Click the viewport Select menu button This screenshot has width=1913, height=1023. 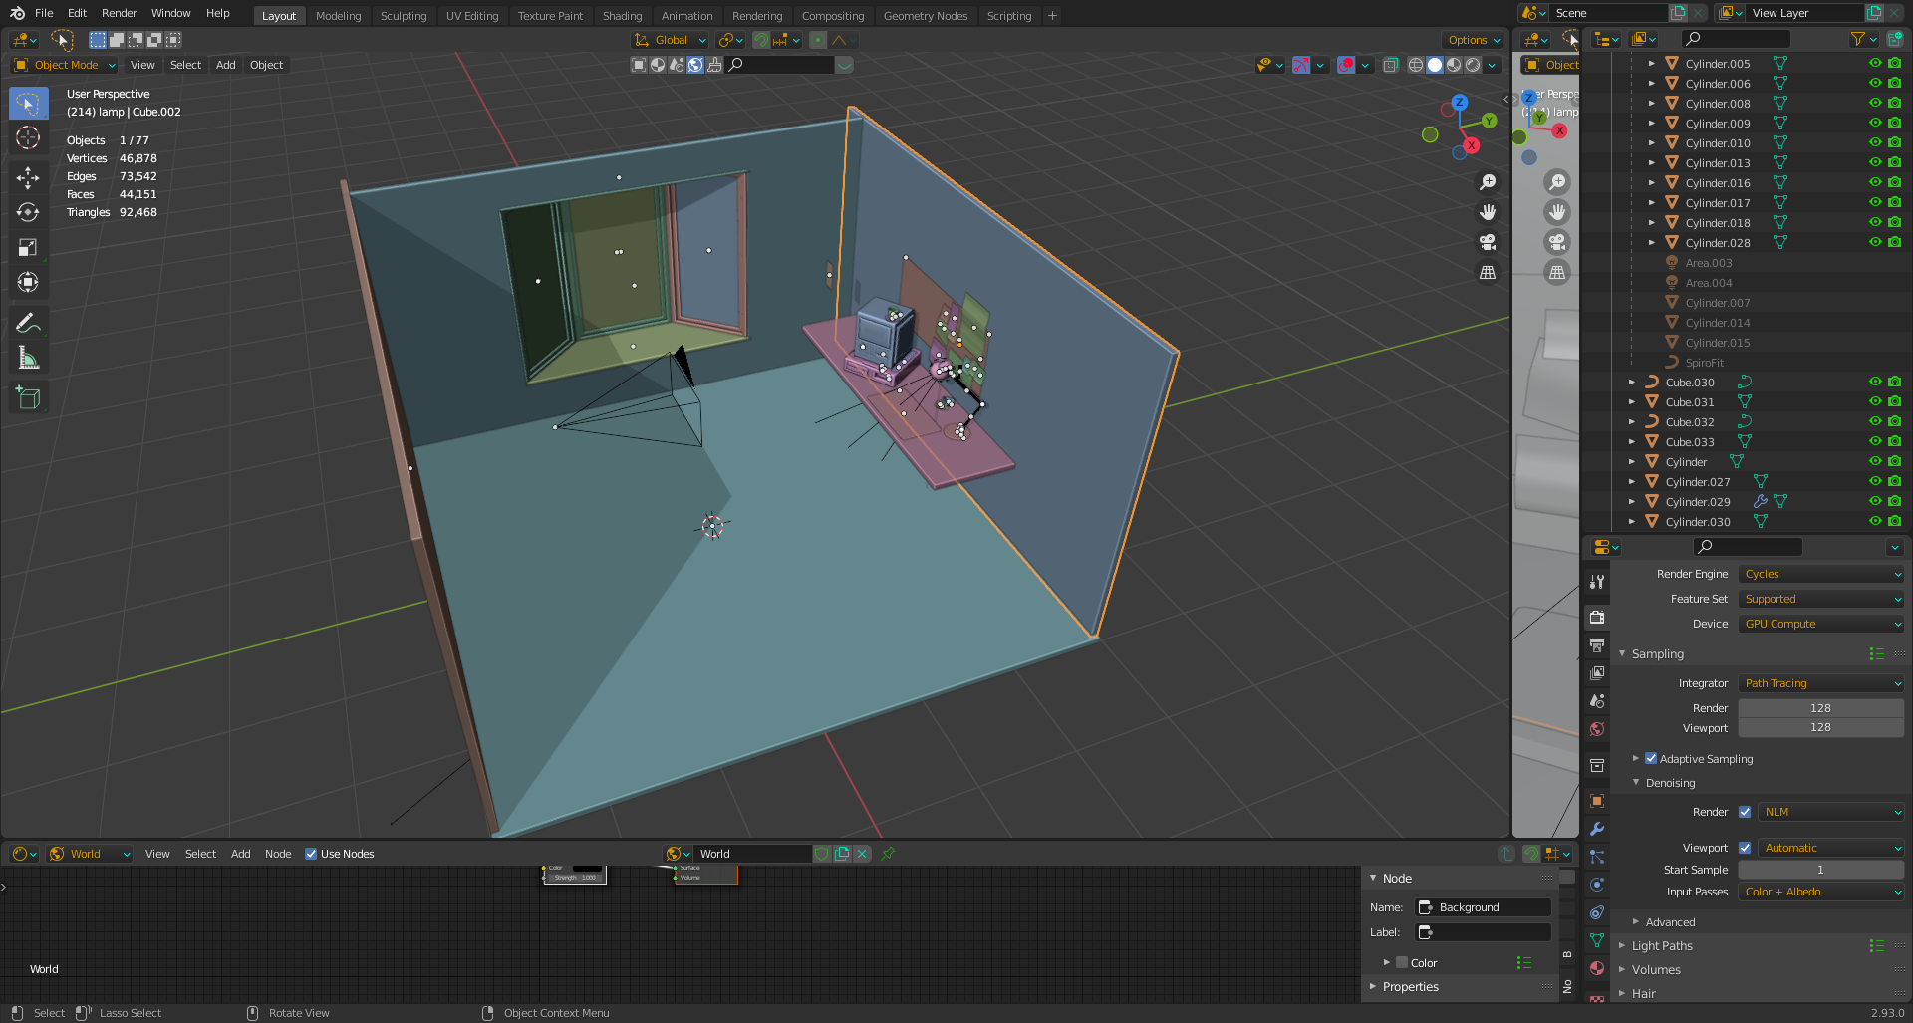185,65
